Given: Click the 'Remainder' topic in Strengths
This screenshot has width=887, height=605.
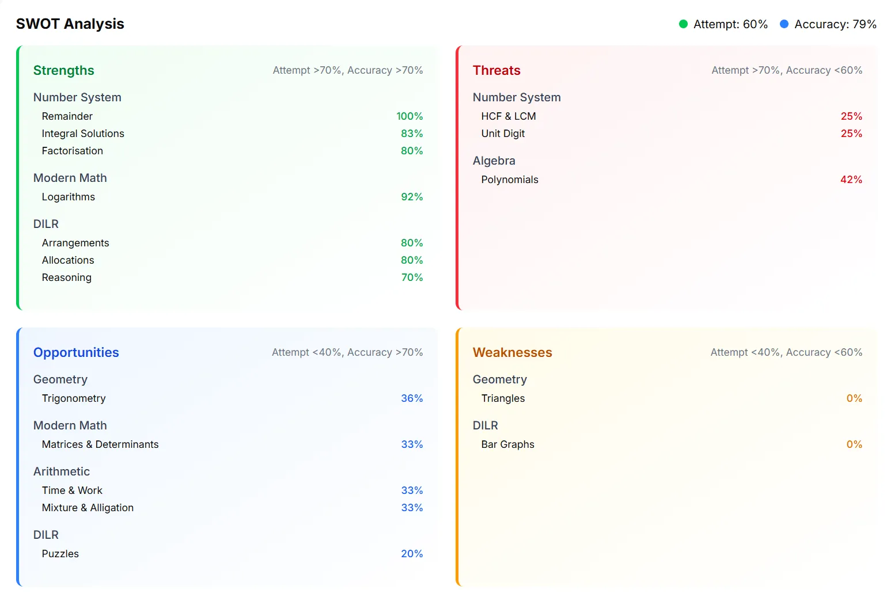Looking at the screenshot, I should (67, 116).
